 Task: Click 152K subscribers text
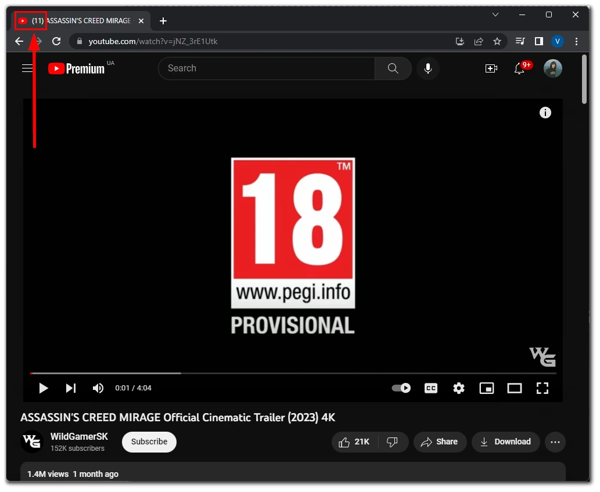coord(77,448)
